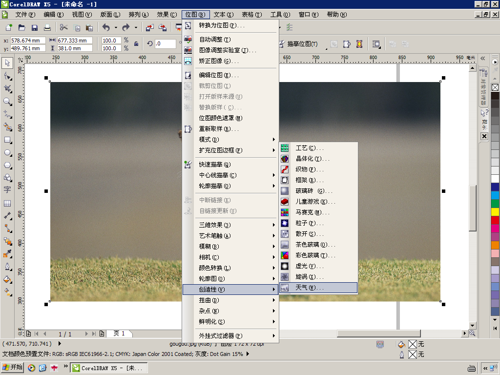Click the rotation angle input field
500x375 pixels.
tap(165, 44)
